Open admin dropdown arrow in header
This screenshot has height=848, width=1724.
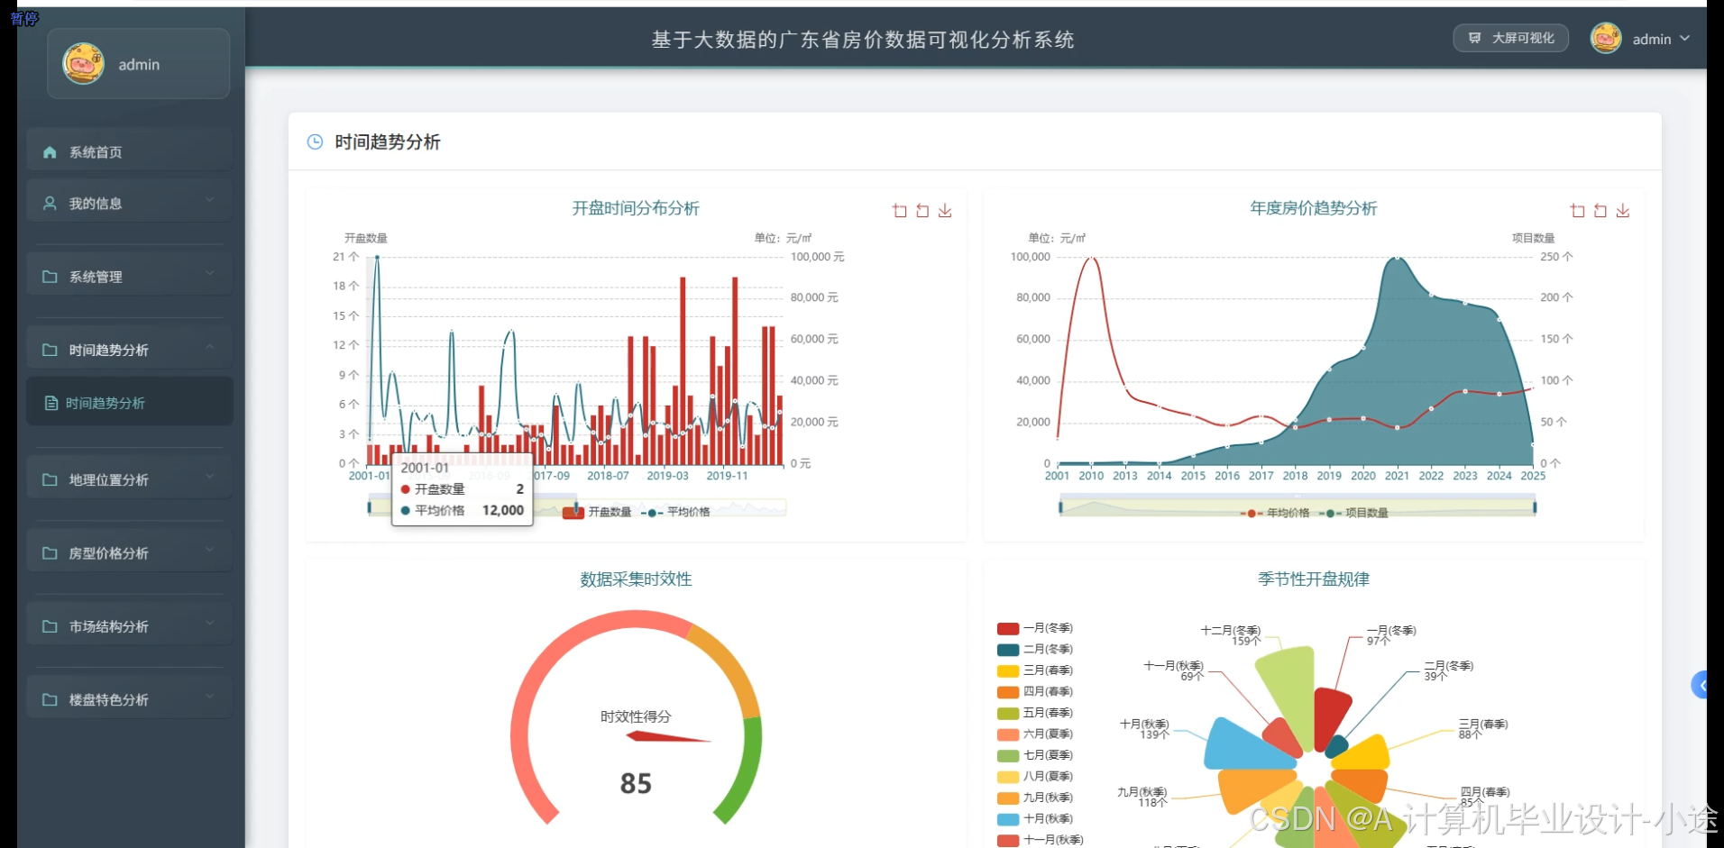[1684, 38]
